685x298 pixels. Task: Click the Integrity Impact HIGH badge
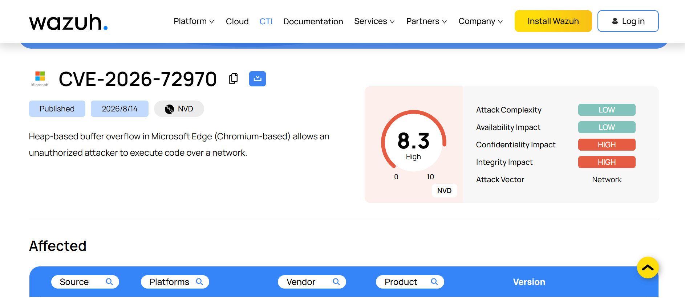(x=607, y=162)
